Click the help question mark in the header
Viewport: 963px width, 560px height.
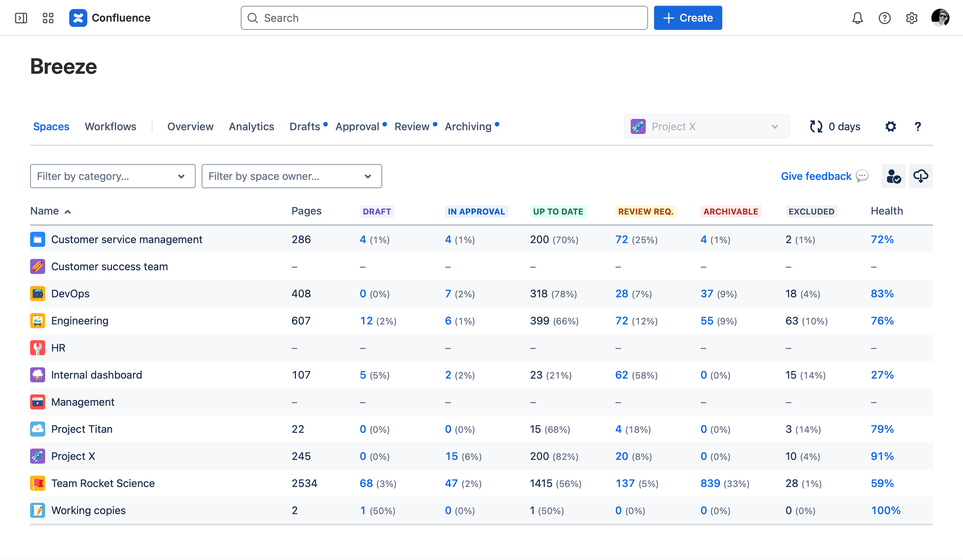[884, 18]
